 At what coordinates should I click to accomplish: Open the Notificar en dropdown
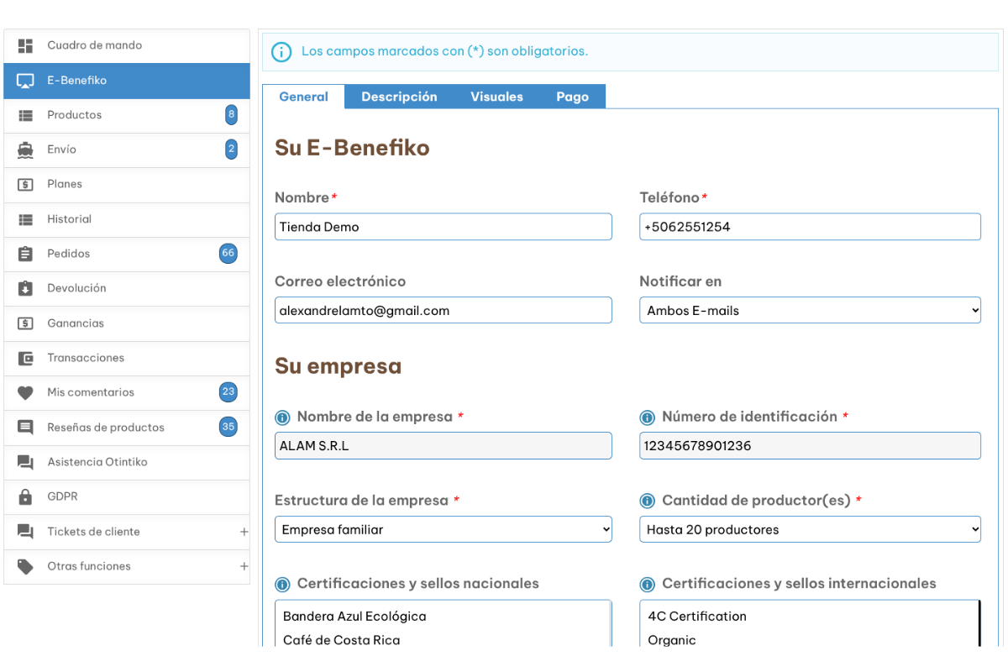pyautogui.click(x=810, y=311)
